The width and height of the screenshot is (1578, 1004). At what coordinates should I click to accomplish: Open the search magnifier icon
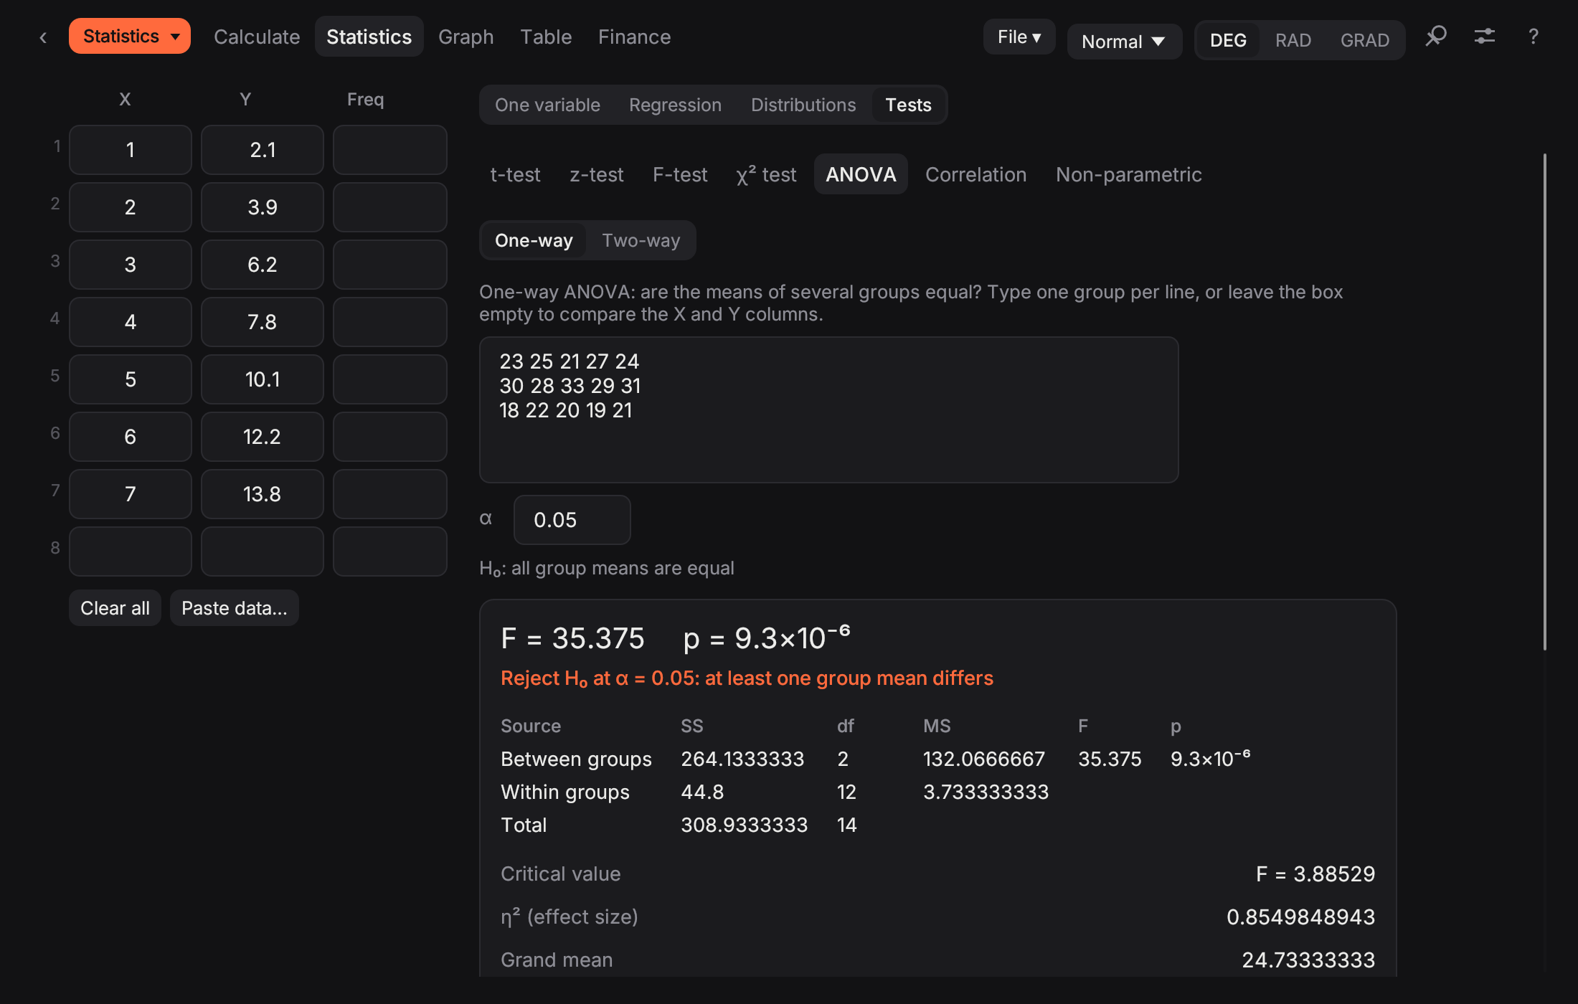[x=1436, y=37]
